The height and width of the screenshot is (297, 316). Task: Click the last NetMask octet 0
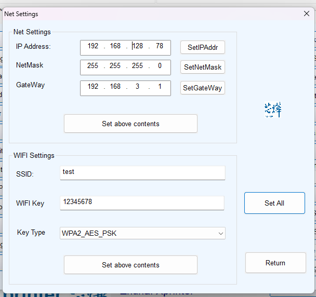click(x=160, y=66)
